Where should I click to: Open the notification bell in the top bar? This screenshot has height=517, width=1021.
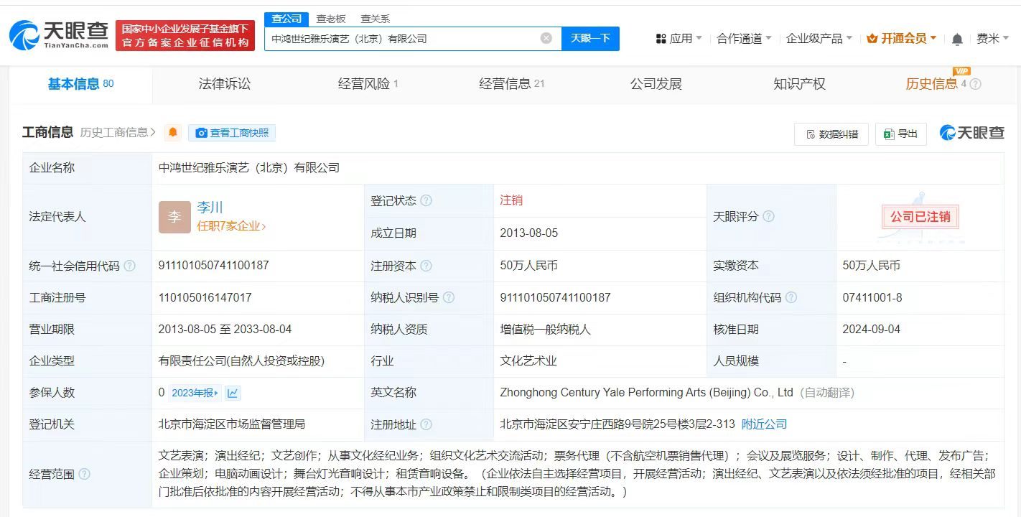[957, 38]
